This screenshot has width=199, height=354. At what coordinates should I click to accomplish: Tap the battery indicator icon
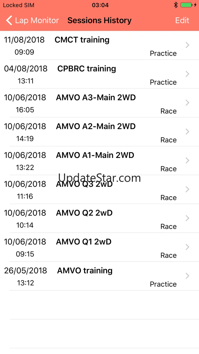tap(186, 5)
